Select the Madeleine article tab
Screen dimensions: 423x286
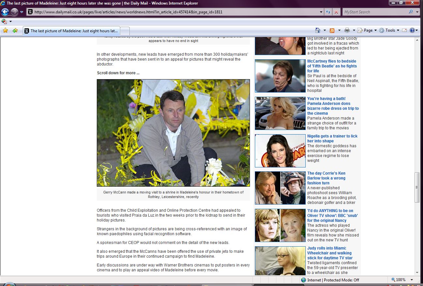72,31
